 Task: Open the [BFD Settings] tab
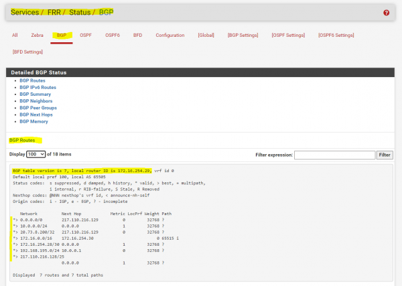click(x=27, y=52)
